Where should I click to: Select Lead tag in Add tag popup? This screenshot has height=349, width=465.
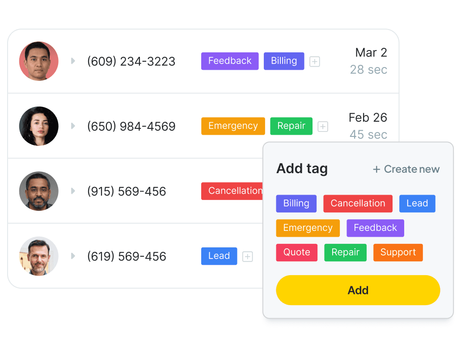coord(417,204)
